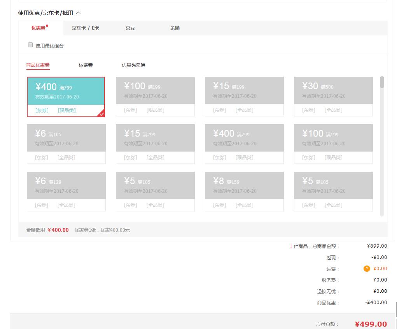The width and height of the screenshot is (397, 329).
Task: Click the [东券] label on selected ¥400 coupon
Action: point(42,110)
